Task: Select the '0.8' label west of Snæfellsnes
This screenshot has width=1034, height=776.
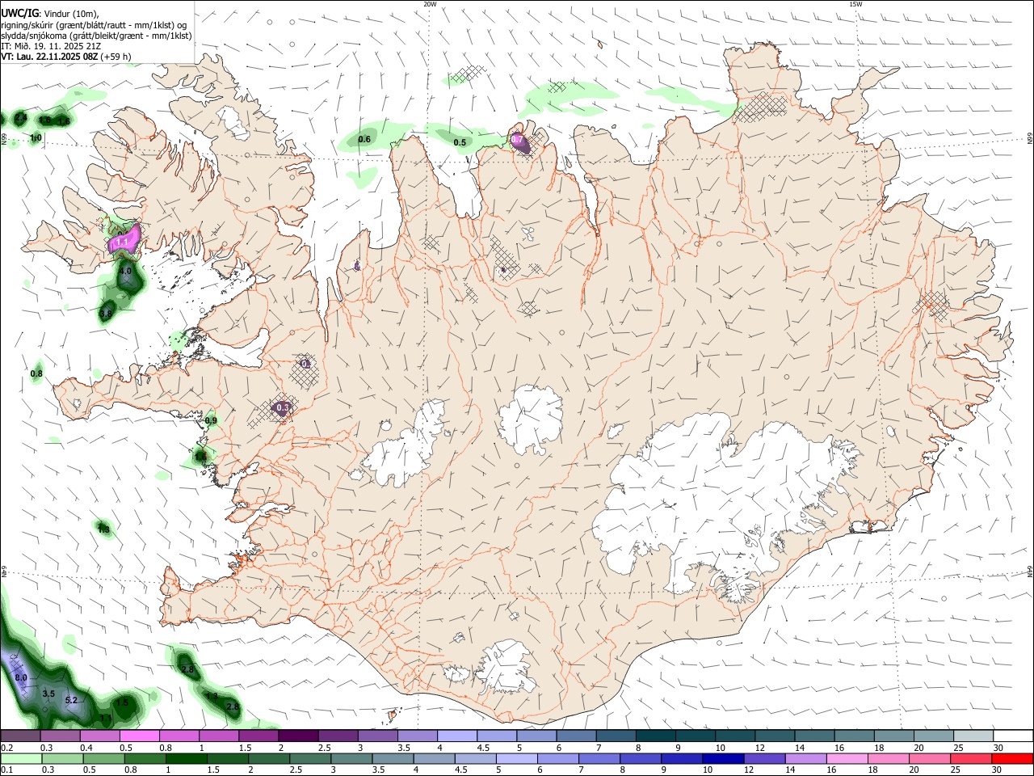Action: tap(36, 373)
